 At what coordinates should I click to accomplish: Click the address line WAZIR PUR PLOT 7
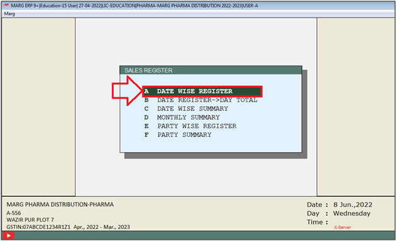(30, 220)
